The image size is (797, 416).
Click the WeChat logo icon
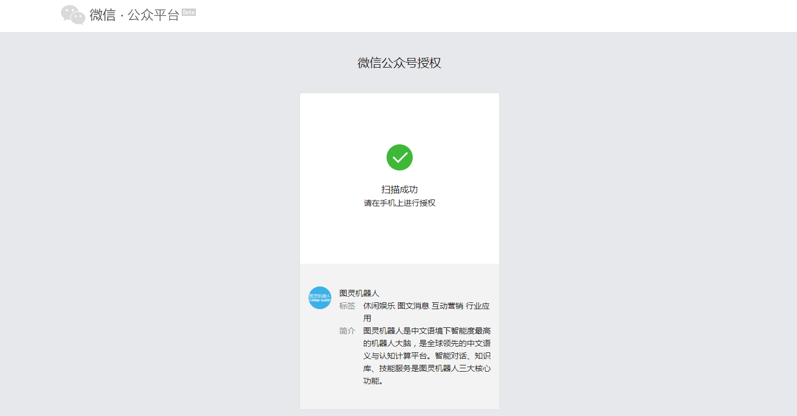point(73,15)
